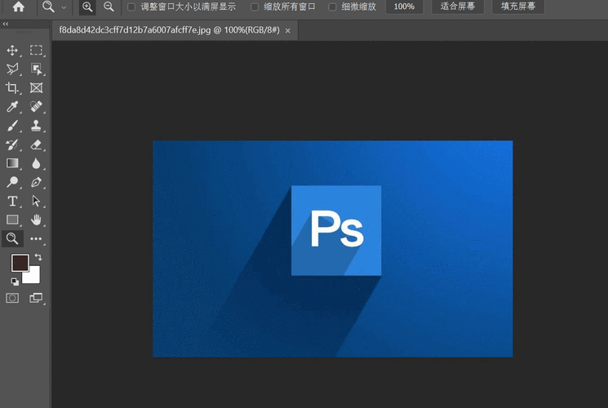The width and height of the screenshot is (608, 408).
Task: Select the Rectangular Marquee tool
Action: [36, 51]
